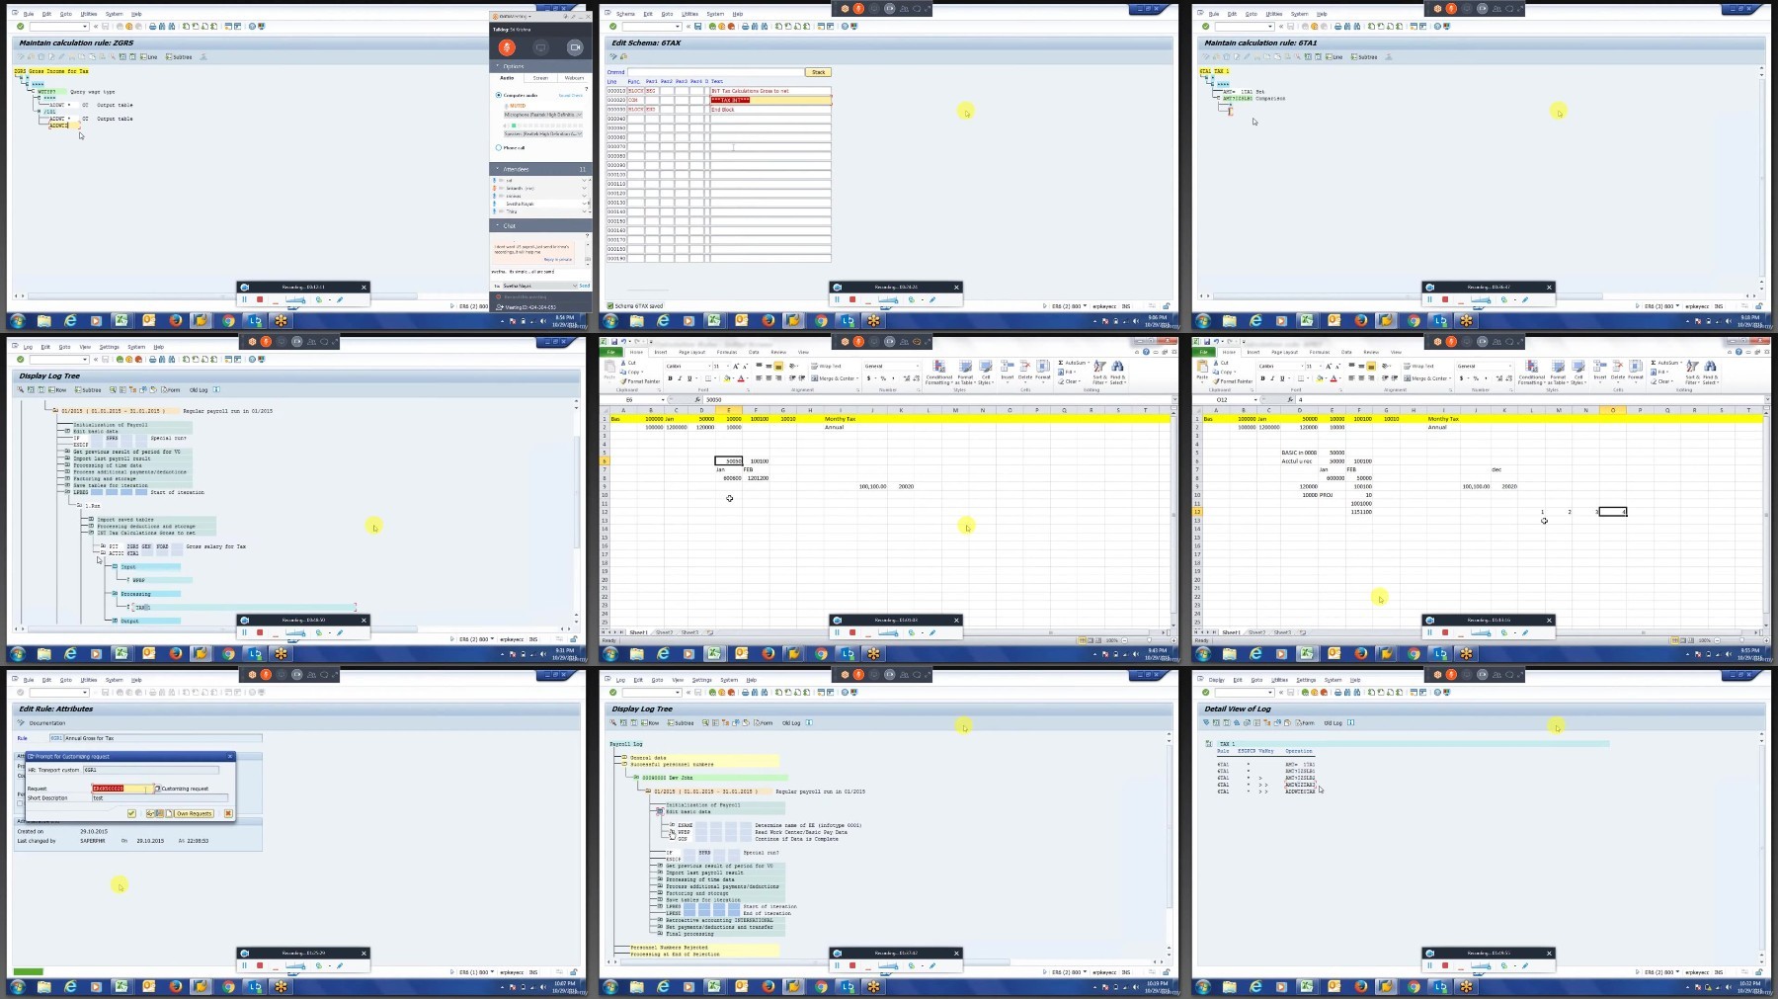
Task: Click Font Color swatch, Excel O12 window
Action: 1333,378
